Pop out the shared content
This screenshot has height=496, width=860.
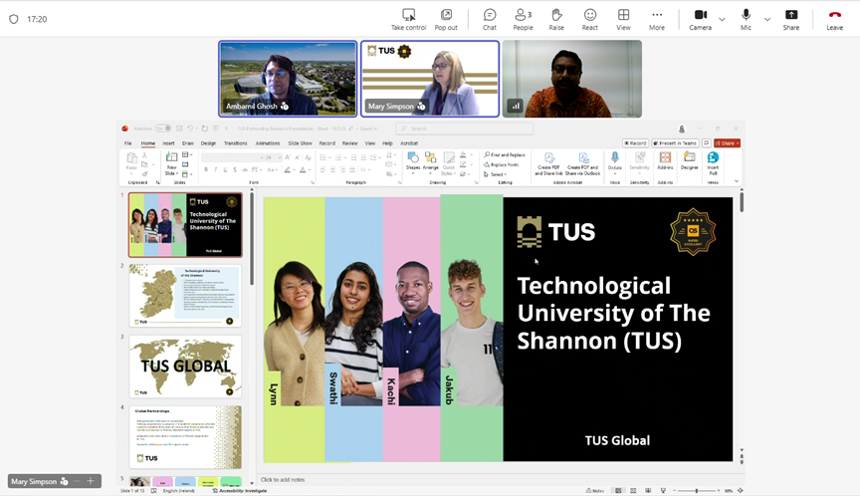click(446, 19)
